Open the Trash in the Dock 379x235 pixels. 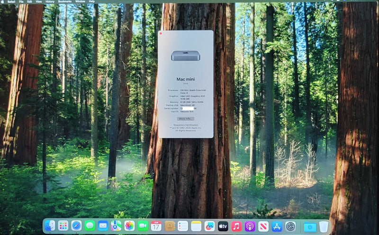[324, 226]
